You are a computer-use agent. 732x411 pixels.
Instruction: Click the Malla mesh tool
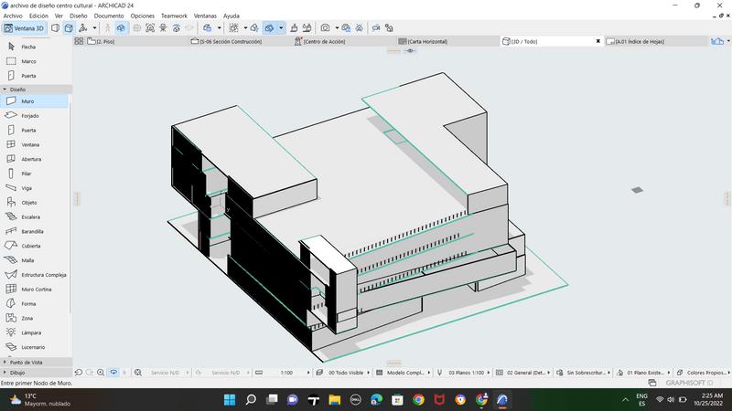tap(27, 260)
